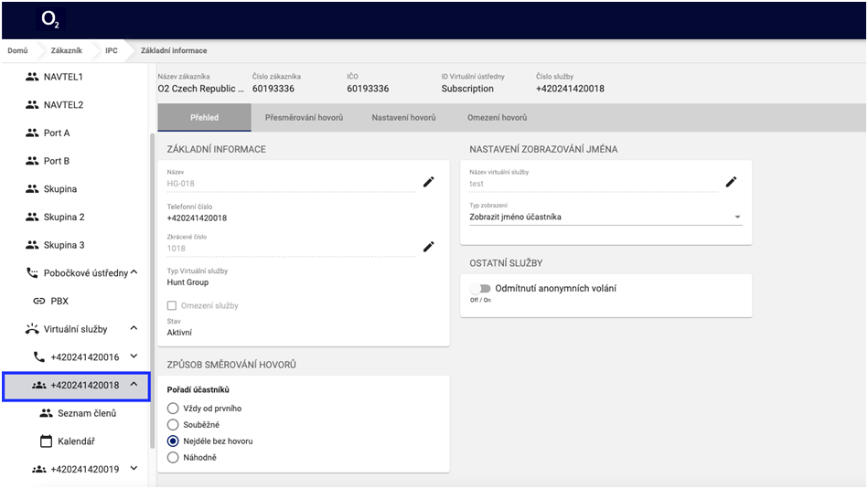Screen dimensions: 868x489
Task: Switch to Přesměrování hovorů tab
Action: (304, 118)
